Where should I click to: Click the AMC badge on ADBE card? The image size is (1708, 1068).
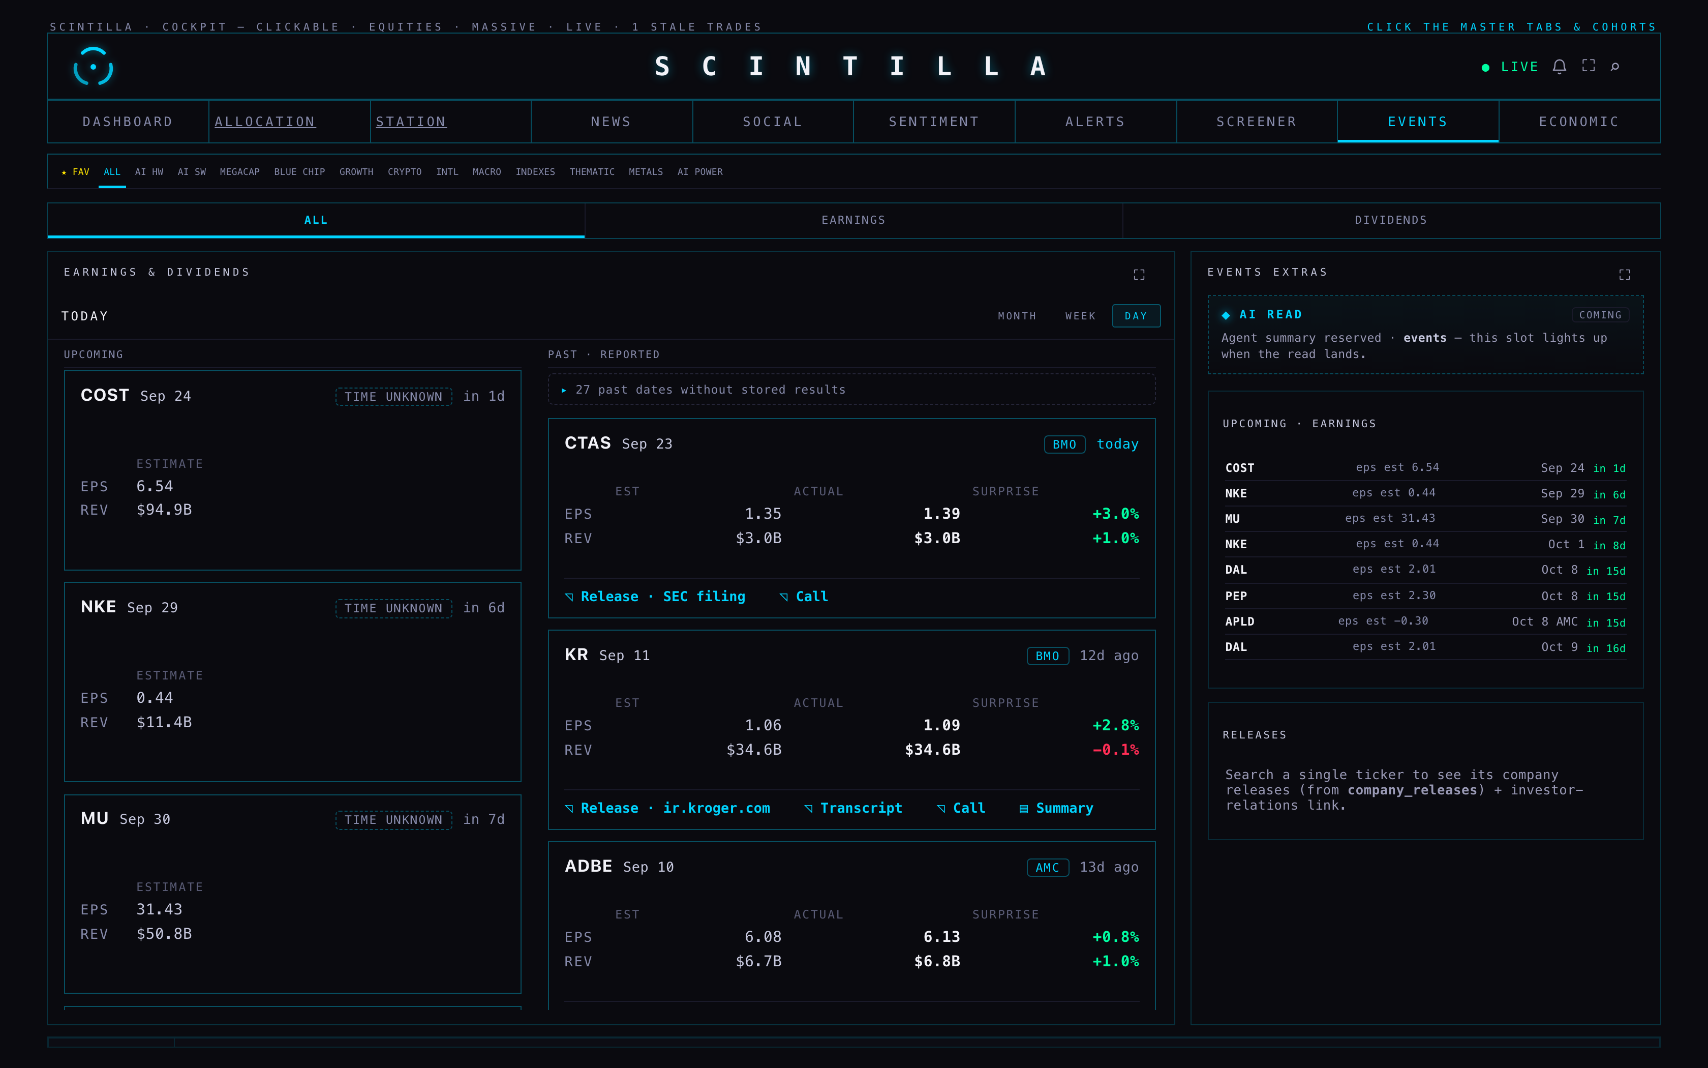tap(1047, 868)
